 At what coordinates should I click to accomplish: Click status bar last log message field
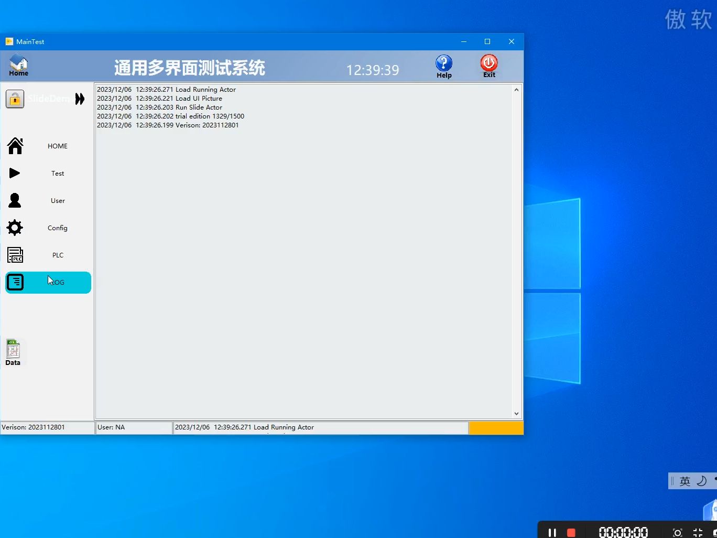pyautogui.click(x=321, y=427)
